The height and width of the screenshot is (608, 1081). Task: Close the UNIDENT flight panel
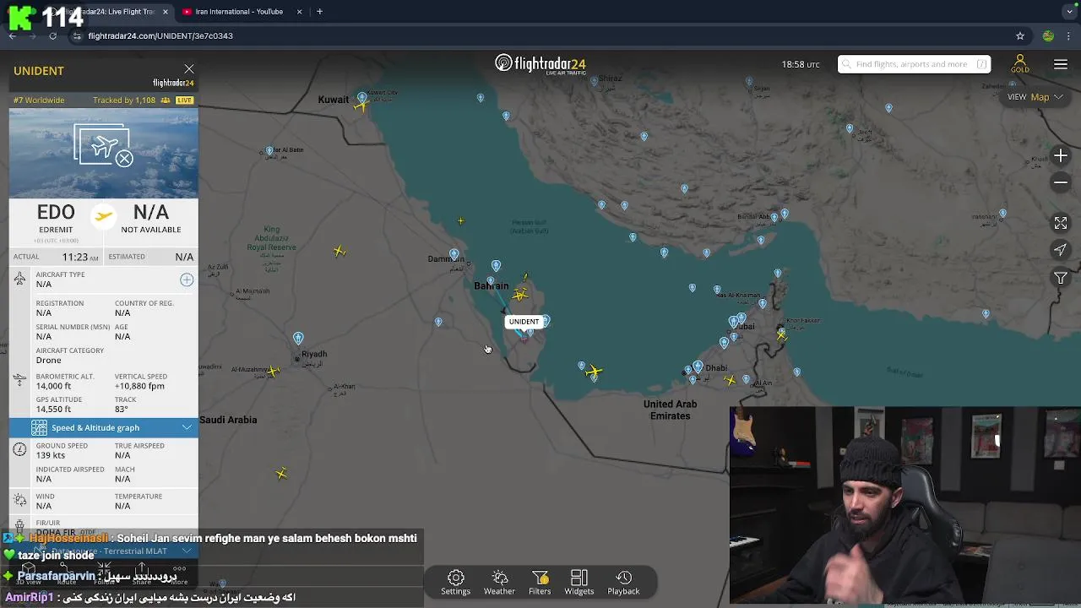pyautogui.click(x=189, y=69)
